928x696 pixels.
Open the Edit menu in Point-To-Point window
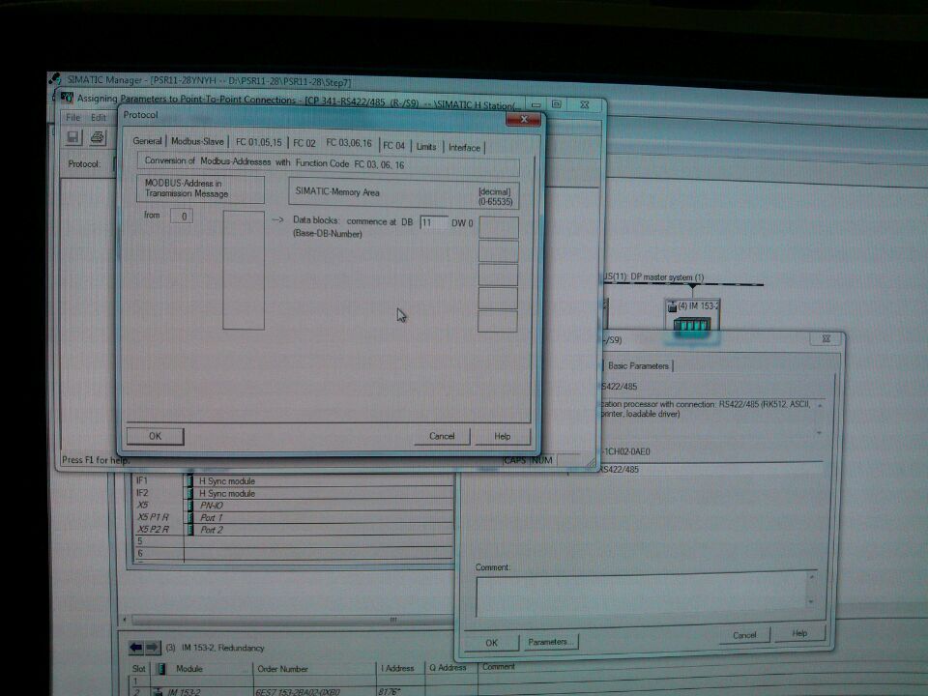tap(99, 117)
